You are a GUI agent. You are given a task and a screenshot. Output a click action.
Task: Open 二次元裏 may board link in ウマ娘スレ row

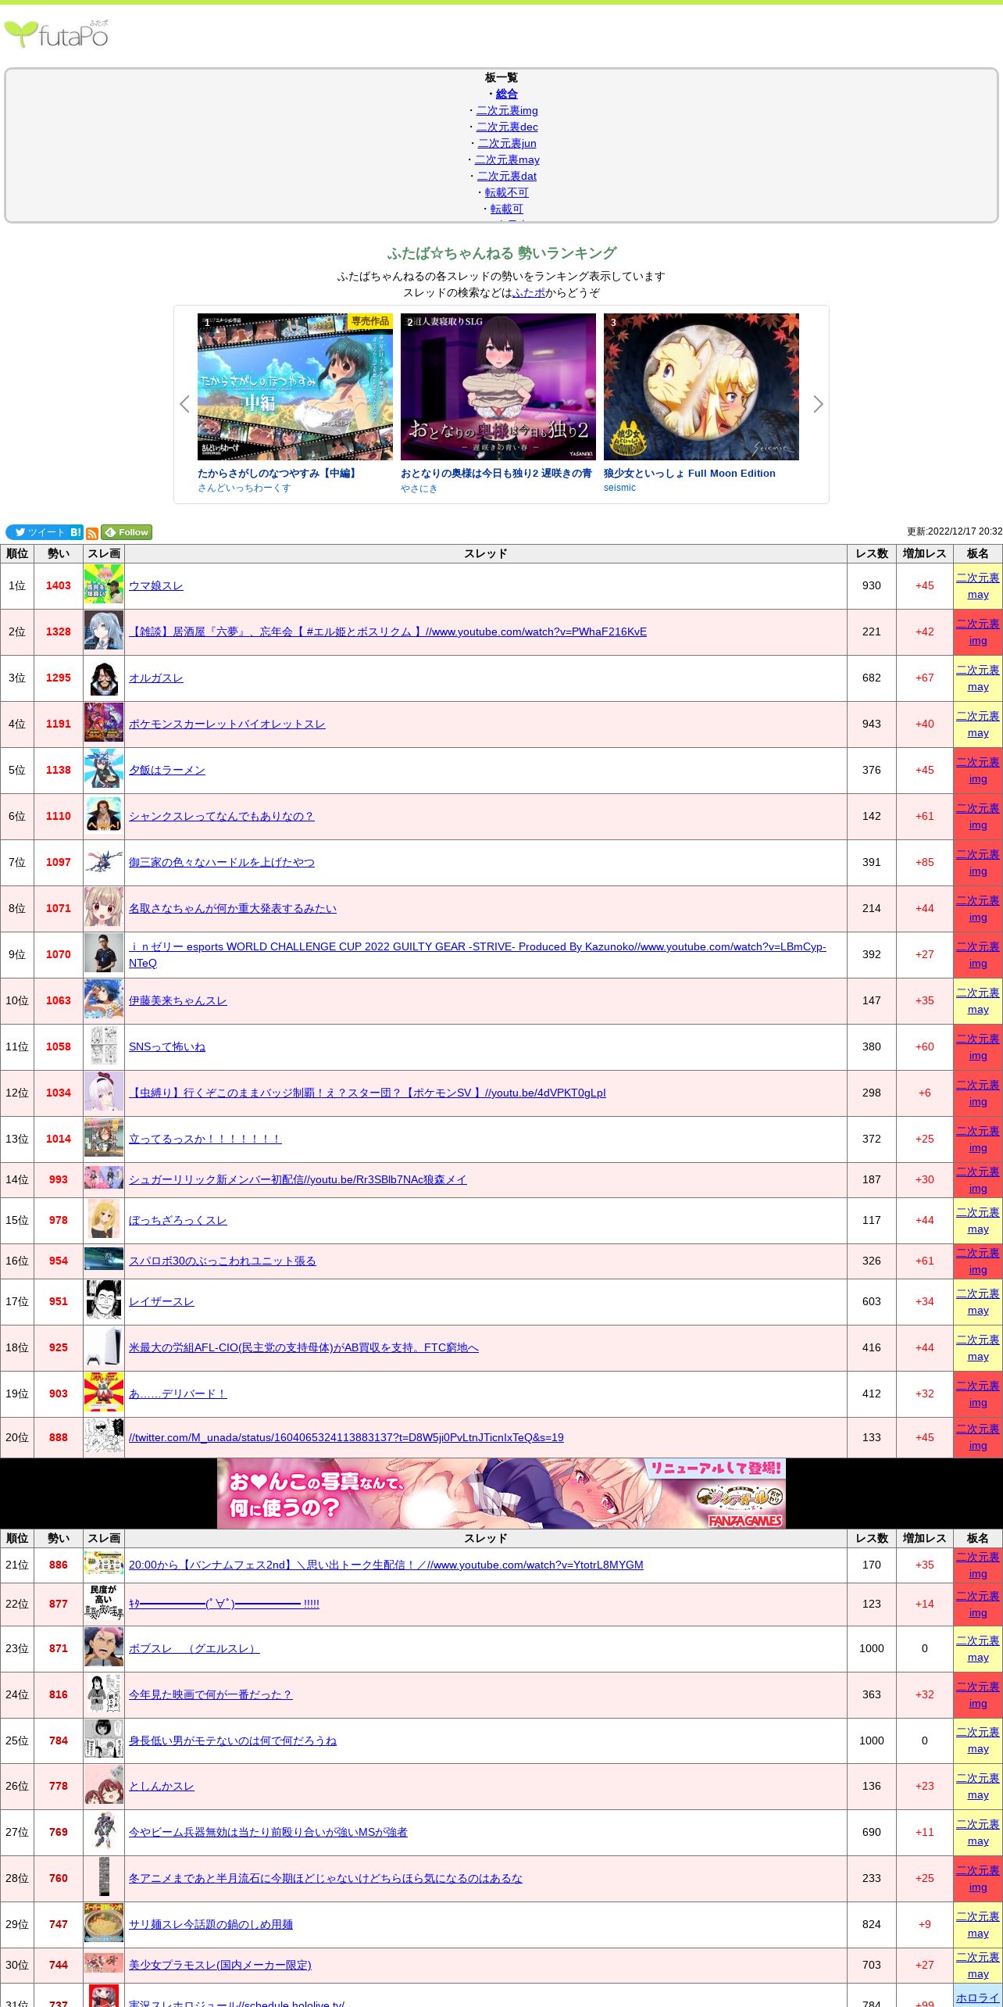(x=978, y=586)
